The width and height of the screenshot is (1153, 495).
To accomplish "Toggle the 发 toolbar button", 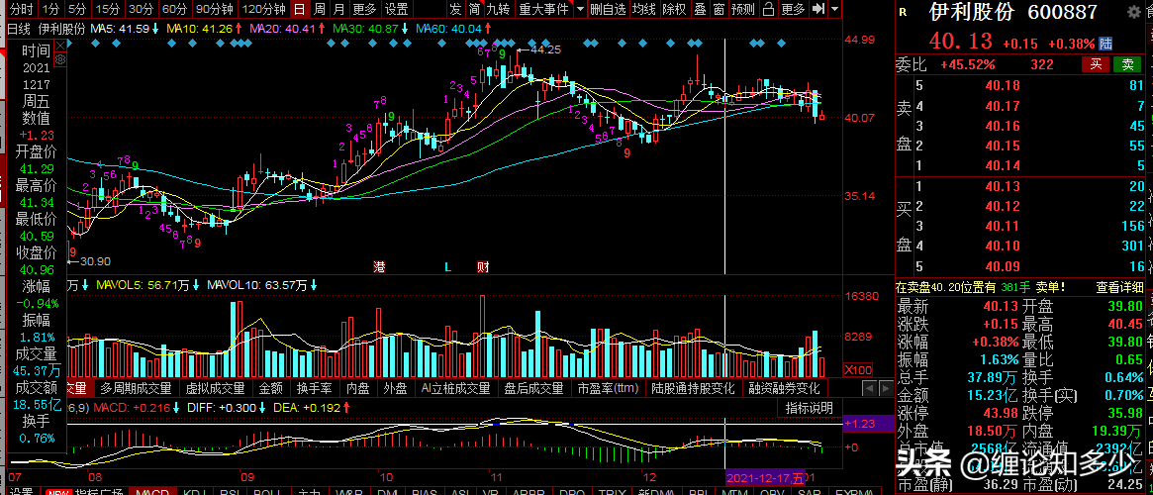I will click(x=456, y=10).
